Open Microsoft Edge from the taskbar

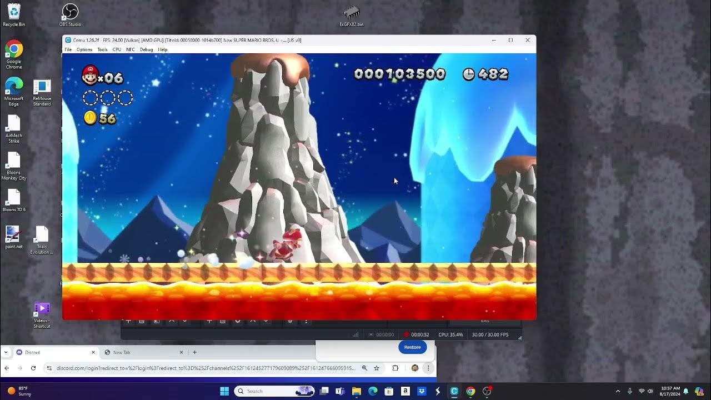(373, 391)
